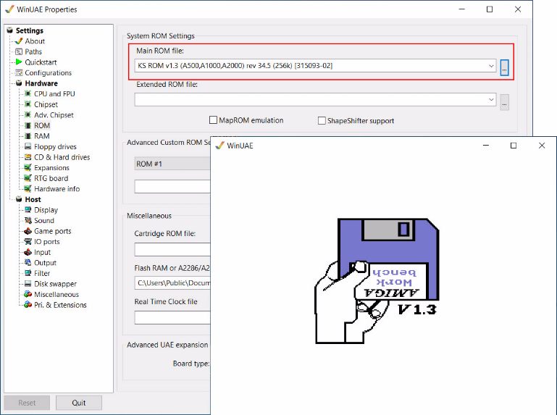Enable MapROM emulation checkbox

pyautogui.click(x=213, y=120)
